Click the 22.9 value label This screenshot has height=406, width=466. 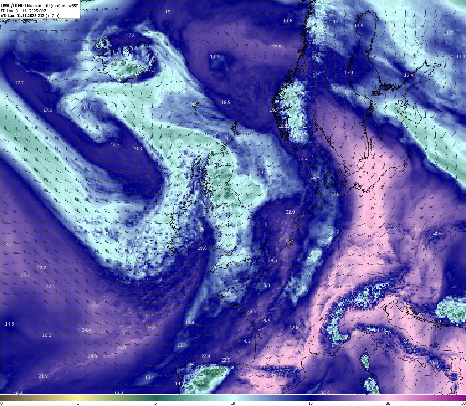point(290,212)
